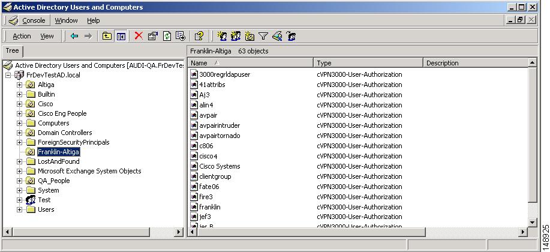
Task: Click Add members to group icon
Action: point(291,36)
